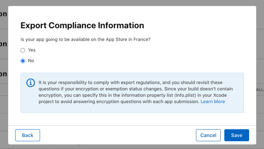Image resolution: width=264 pixels, height=149 pixels.
Task: Click the lowest truncated "on" heading behind dialog
Action: [4, 74]
